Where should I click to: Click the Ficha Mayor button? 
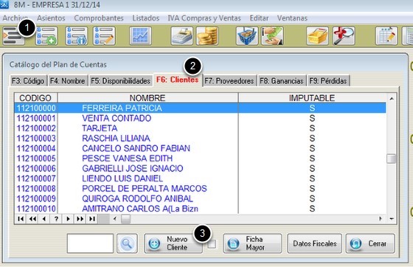252,243
